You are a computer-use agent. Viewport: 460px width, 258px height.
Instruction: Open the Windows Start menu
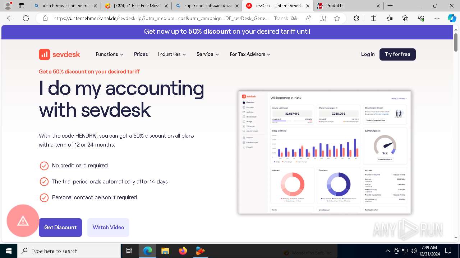[9, 251]
